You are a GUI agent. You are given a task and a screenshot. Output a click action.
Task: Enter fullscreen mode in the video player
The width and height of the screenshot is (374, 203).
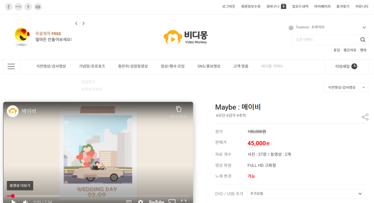184,201
